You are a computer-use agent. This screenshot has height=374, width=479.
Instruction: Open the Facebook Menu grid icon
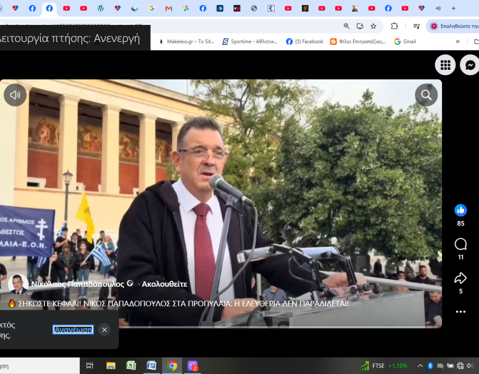click(x=445, y=65)
